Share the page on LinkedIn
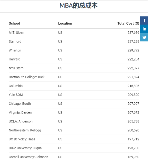Viewport: 148px width, 161px height. point(144,29)
